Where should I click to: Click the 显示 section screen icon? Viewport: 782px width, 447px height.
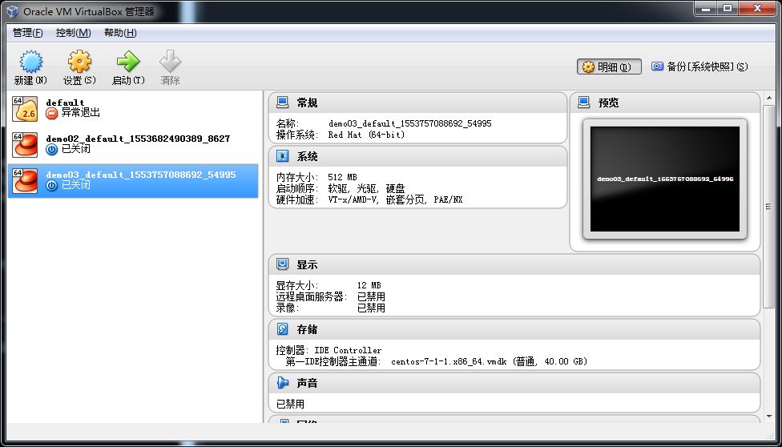(282, 264)
